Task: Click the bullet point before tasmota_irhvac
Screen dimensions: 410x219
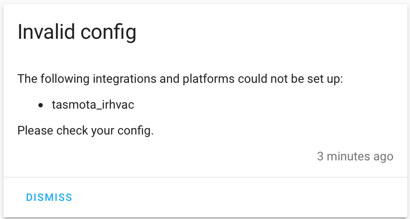Action: point(41,105)
